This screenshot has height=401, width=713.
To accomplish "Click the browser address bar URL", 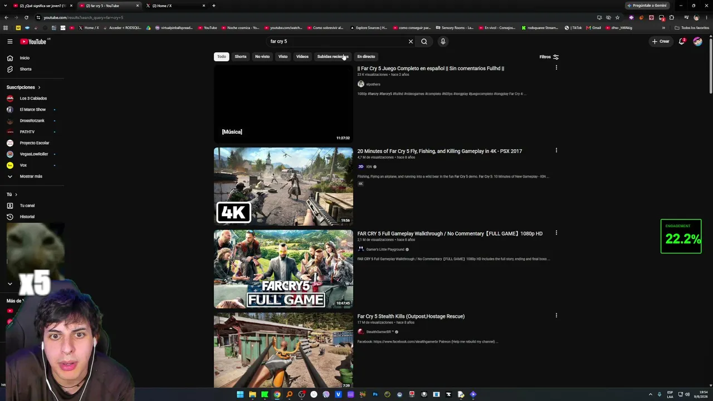I will tap(84, 17).
